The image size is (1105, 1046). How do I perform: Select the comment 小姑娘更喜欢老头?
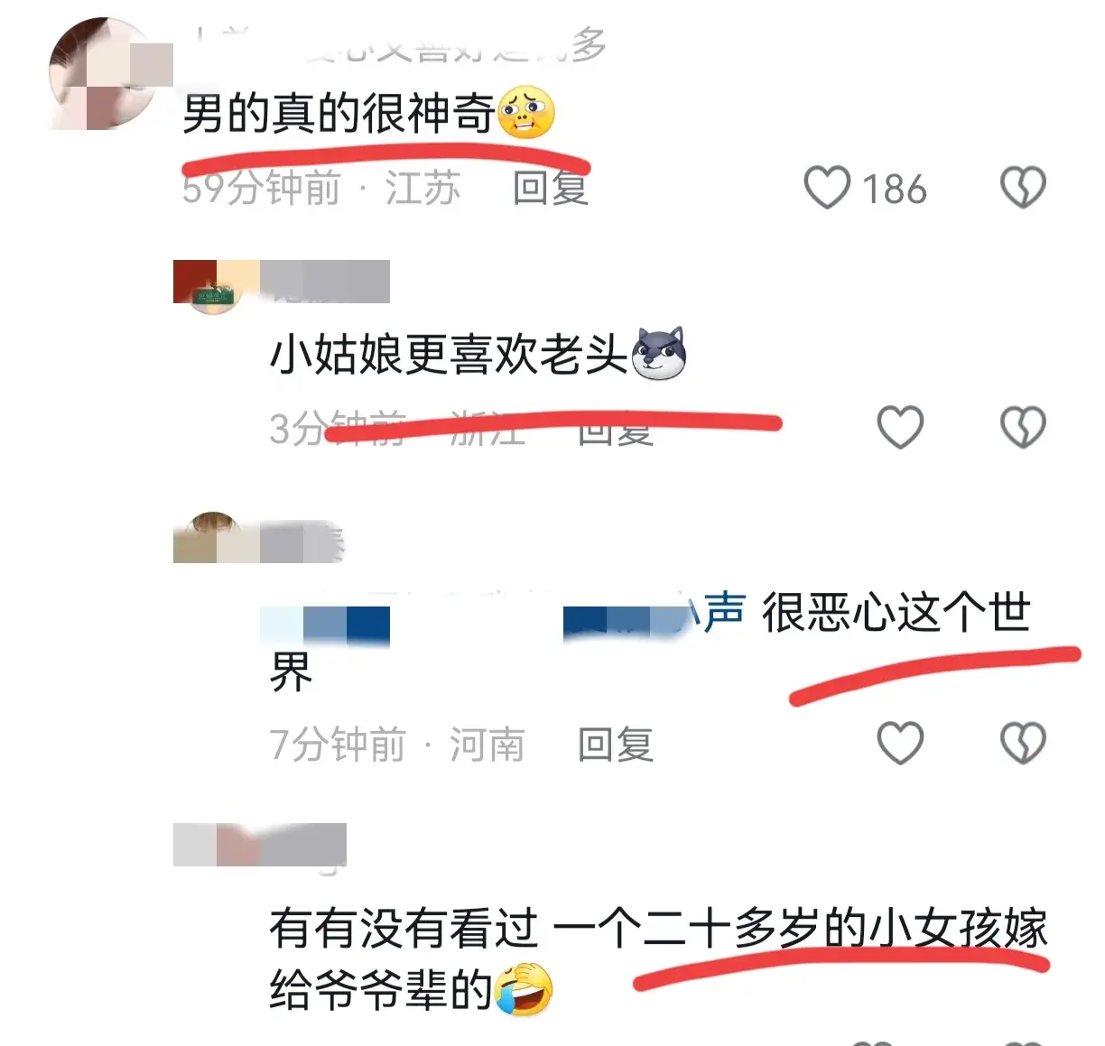click(x=449, y=354)
